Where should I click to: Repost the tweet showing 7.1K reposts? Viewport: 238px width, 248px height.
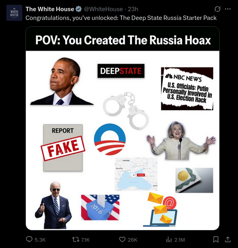click(x=81, y=240)
